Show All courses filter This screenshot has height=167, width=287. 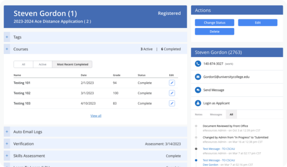24,64
